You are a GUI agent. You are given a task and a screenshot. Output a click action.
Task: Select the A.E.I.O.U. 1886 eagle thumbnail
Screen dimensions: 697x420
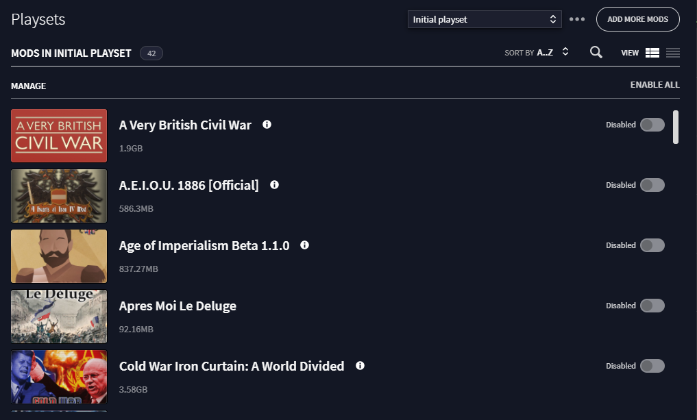59,195
